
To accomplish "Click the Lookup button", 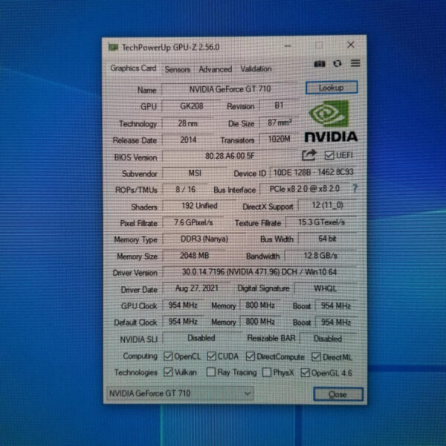I will tap(332, 88).
